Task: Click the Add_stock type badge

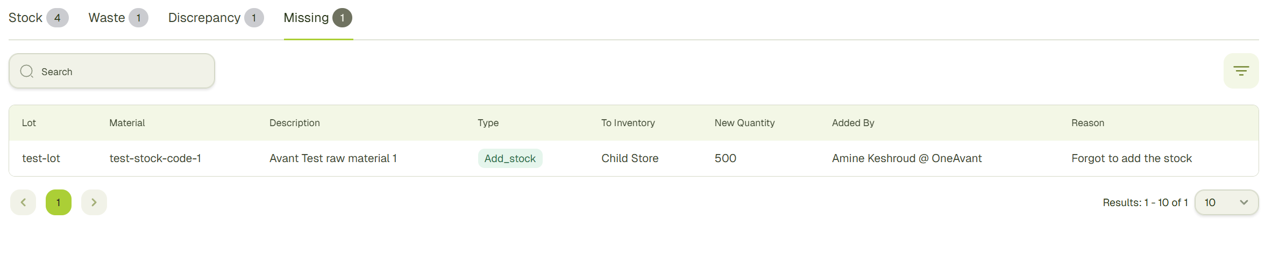Action: (x=510, y=158)
